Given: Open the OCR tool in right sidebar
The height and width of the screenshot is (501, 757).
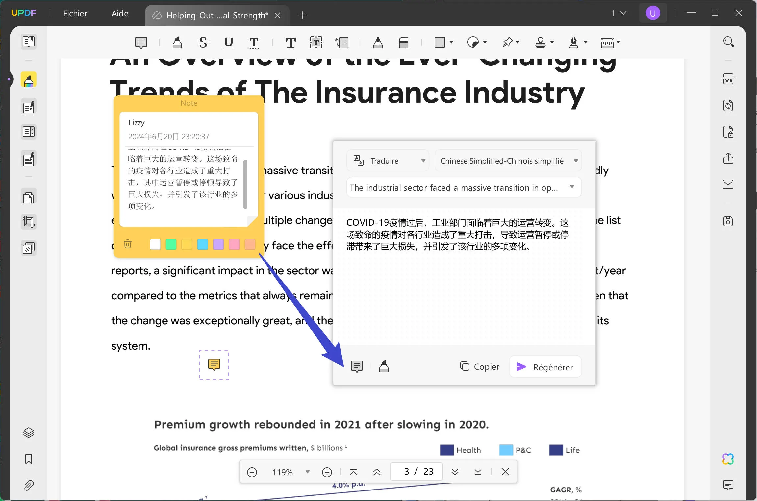Looking at the screenshot, I should pyautogui.click(x=728, y=80).
